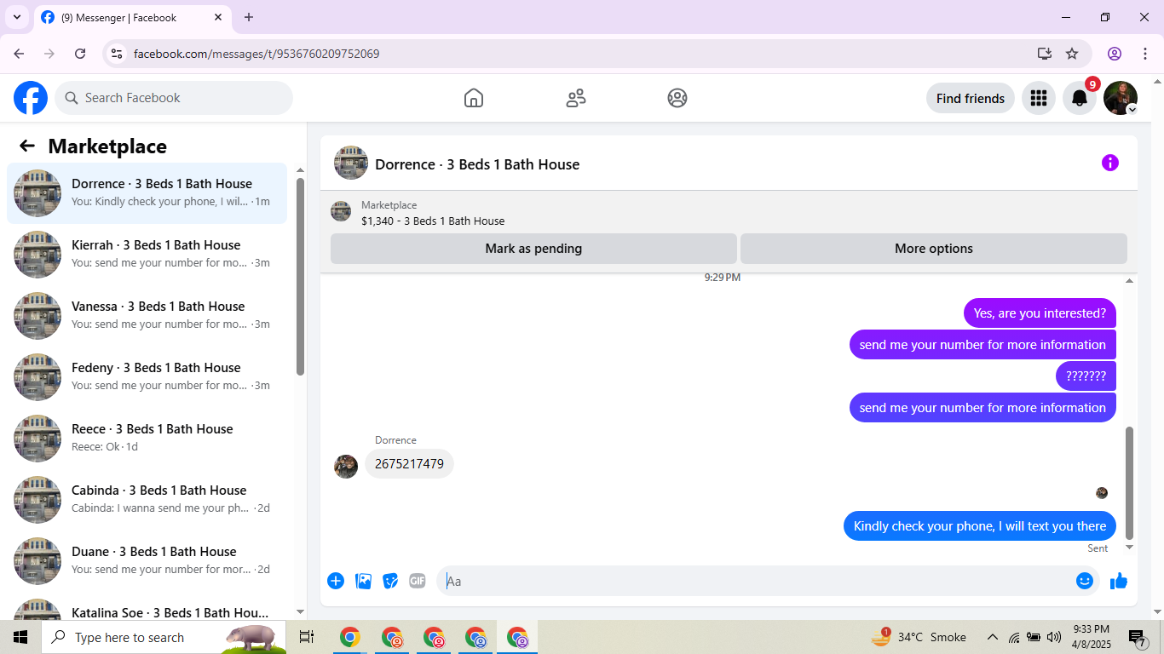Click Dorrence's avatar beside 2675217479

coord(346,466)
